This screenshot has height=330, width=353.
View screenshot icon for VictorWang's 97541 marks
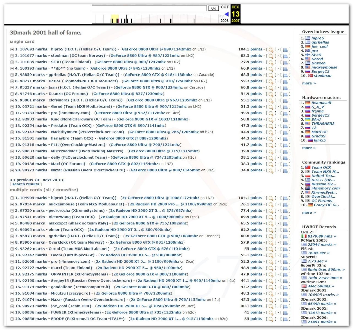(x=285, y=217)
